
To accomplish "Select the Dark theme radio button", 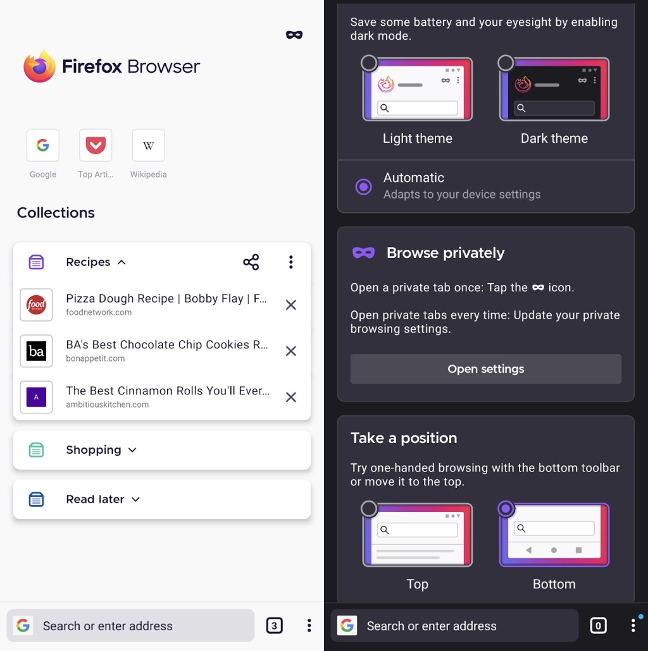I will 506,63.
